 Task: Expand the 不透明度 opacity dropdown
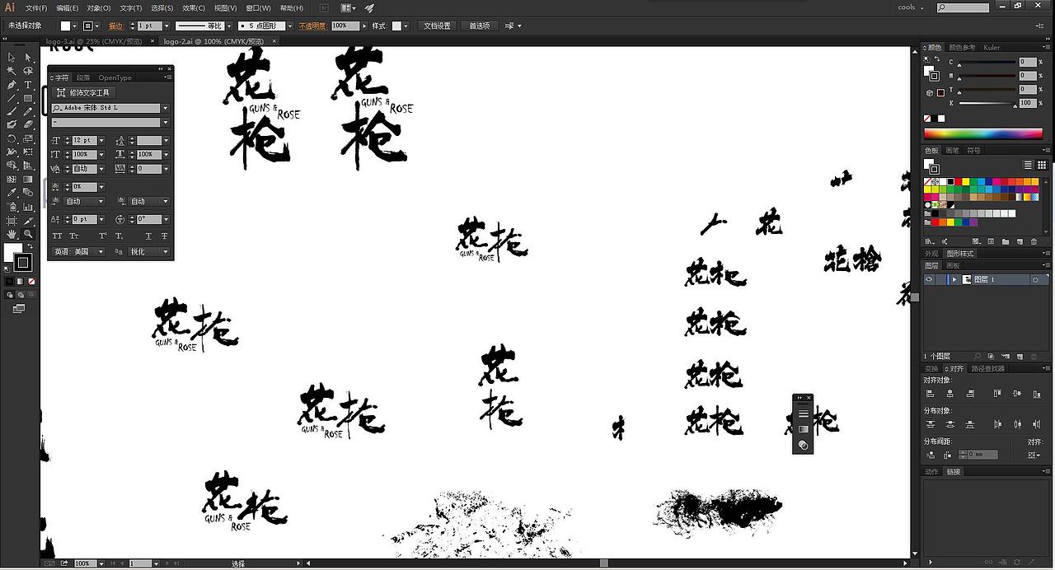364,26
